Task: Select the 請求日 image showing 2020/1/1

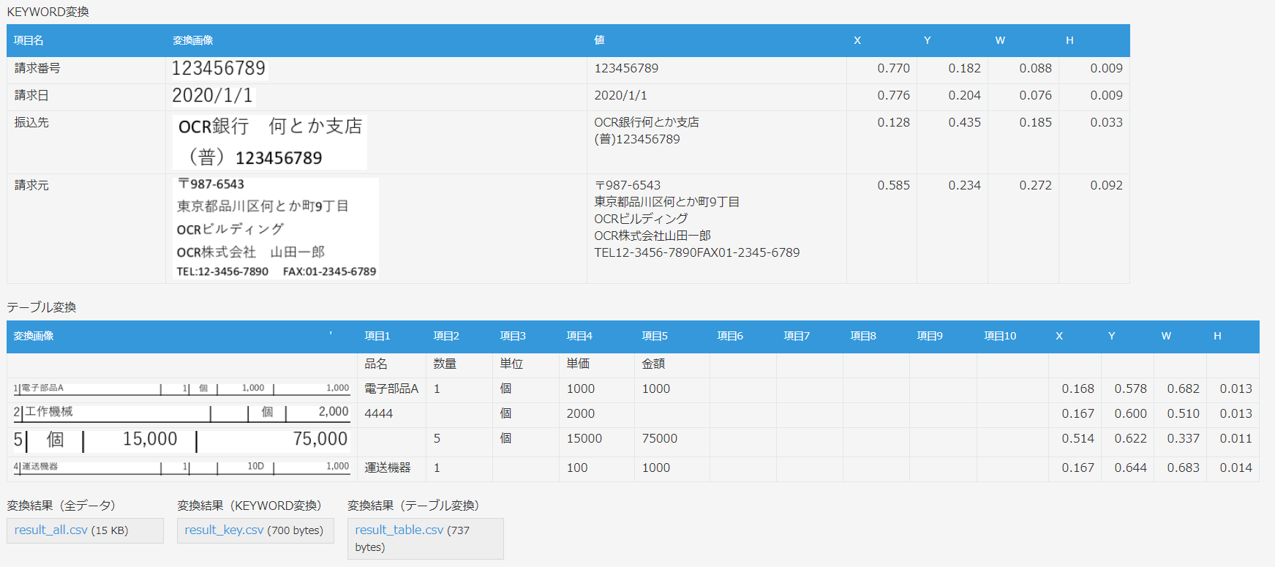Action: [x=212, y=96]
